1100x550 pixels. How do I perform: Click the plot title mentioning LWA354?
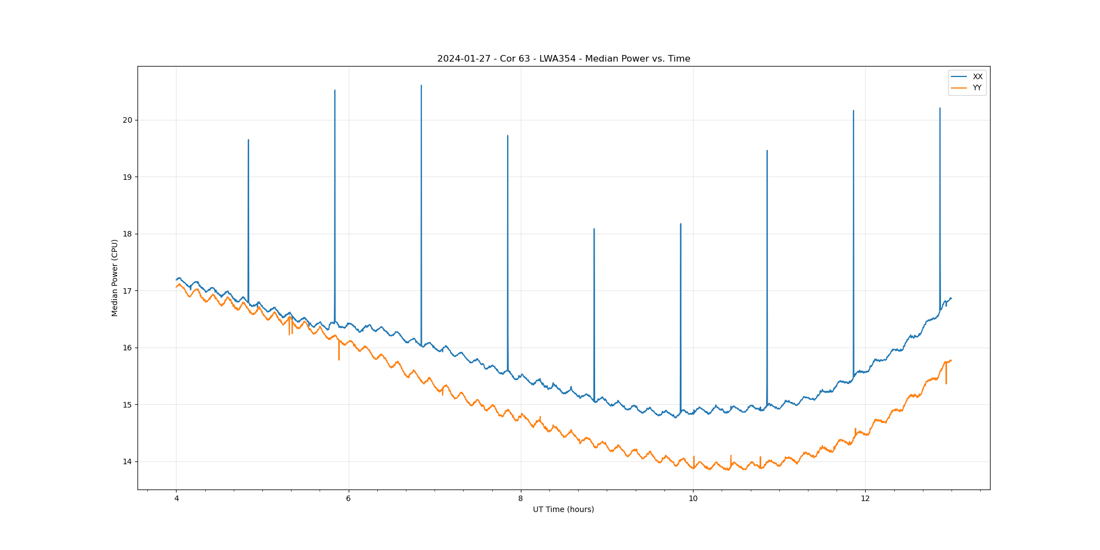[563, 59]
